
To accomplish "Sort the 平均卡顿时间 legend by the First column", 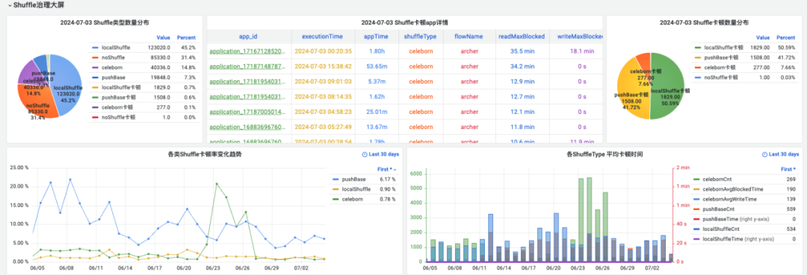I will tap(789, 168).
